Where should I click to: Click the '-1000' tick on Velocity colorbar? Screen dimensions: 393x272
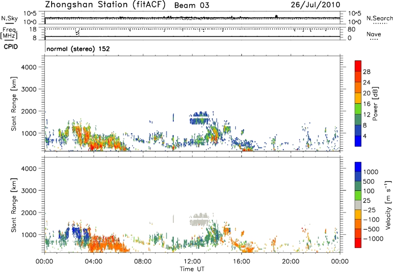pos(373,239)
